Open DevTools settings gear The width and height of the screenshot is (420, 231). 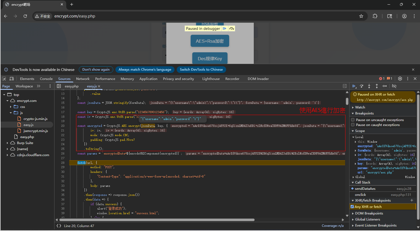pos(400,79)
